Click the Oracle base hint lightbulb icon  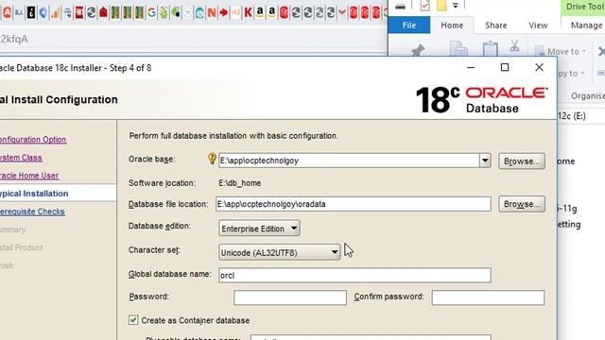tap(212, 159)
